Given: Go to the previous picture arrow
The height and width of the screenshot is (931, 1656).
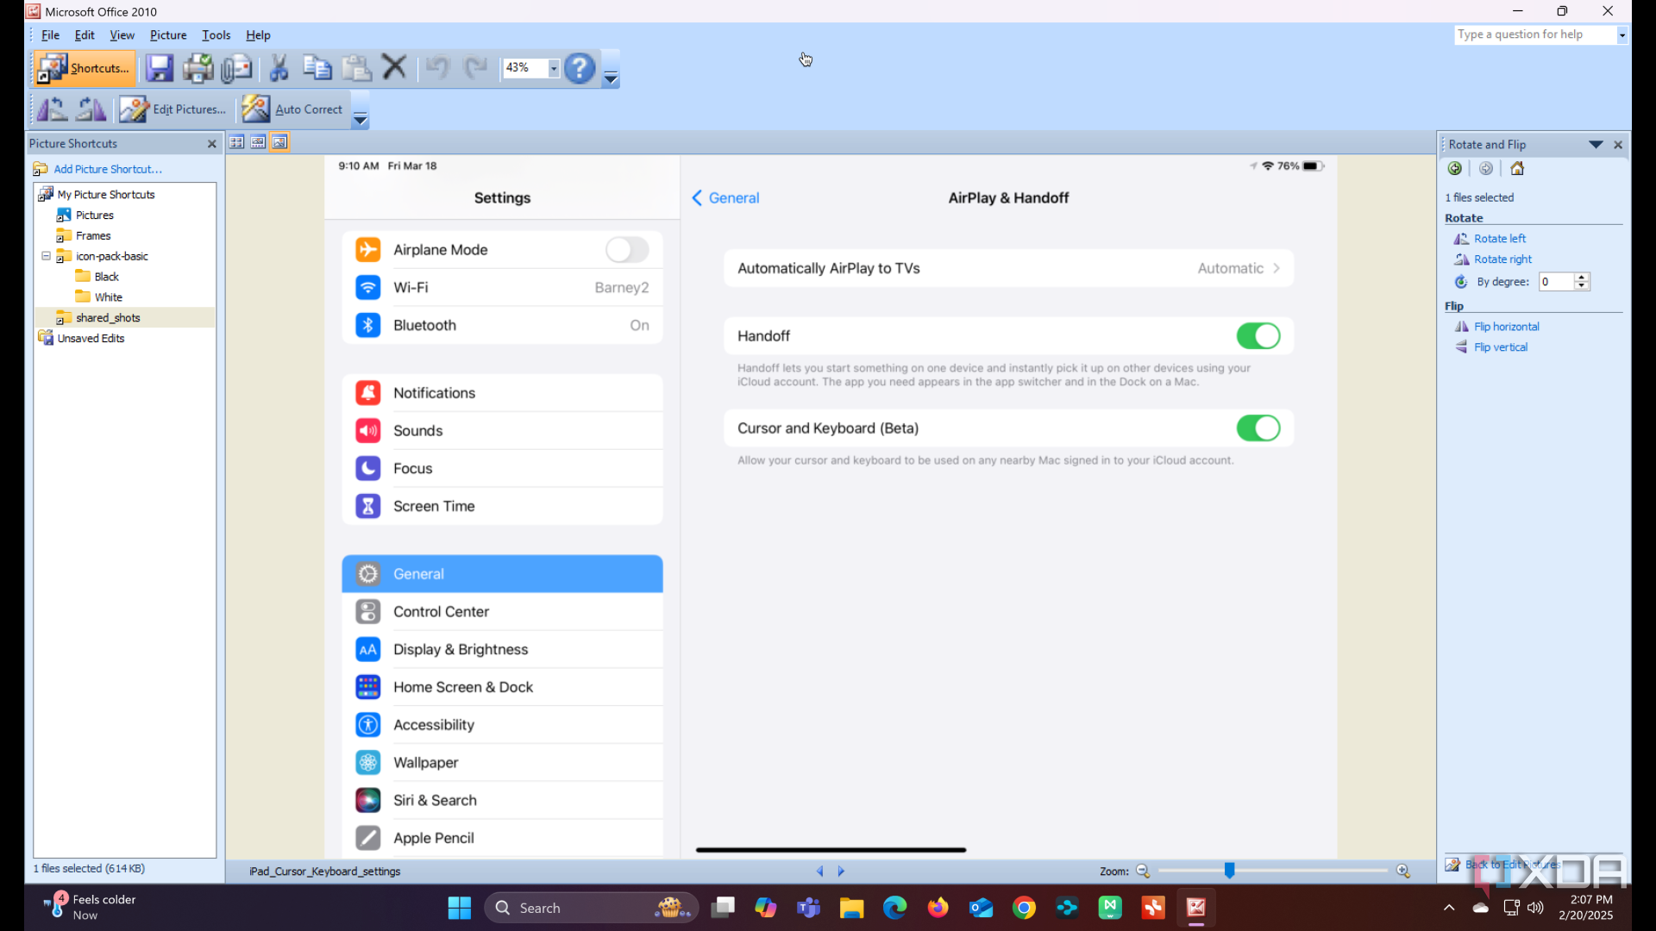Looking at the screenshot, I should click(x=819, y=872).
